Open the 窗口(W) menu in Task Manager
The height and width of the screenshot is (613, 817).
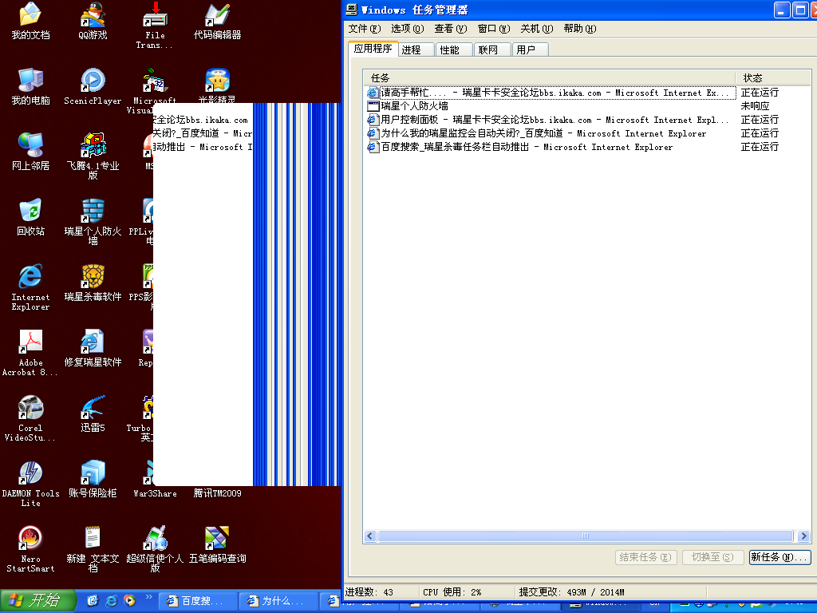(494, 29)
